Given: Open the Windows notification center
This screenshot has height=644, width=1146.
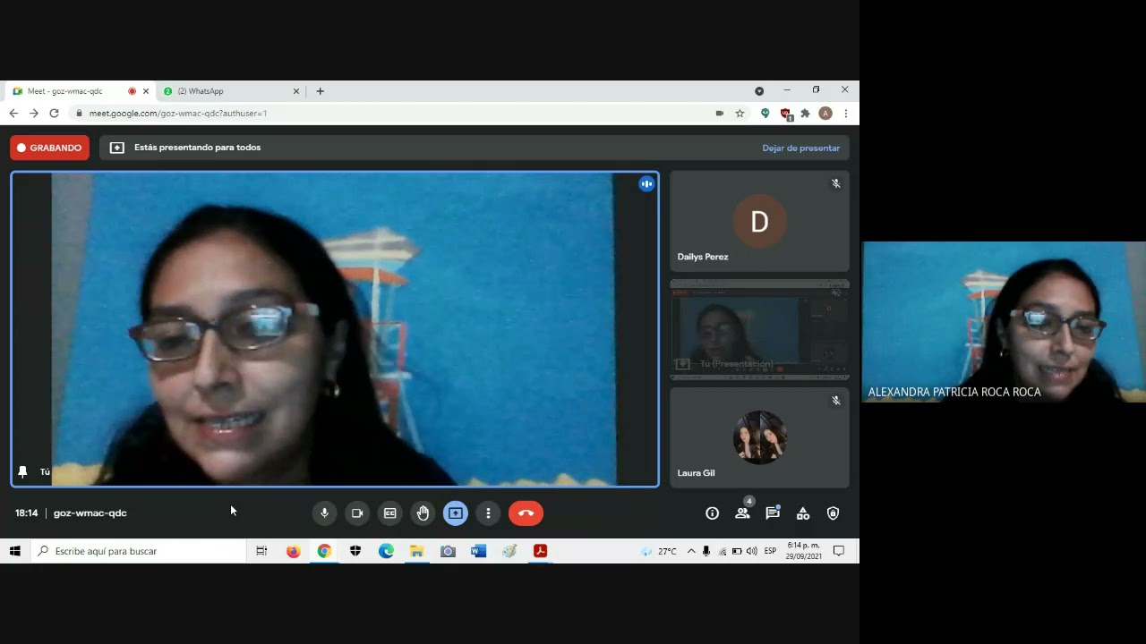Looking at the screenshot, I should tap(839, 551).
